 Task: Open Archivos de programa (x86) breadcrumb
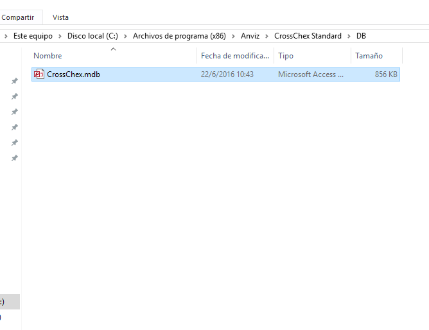tap(179, 36)
